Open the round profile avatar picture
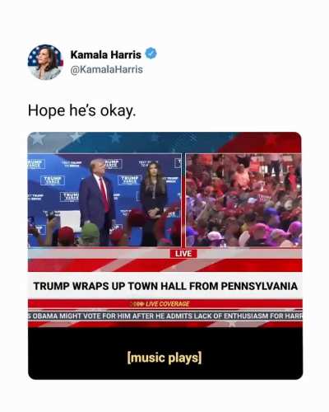This screenshot has height=412, width=329. (x=45, y=62)
